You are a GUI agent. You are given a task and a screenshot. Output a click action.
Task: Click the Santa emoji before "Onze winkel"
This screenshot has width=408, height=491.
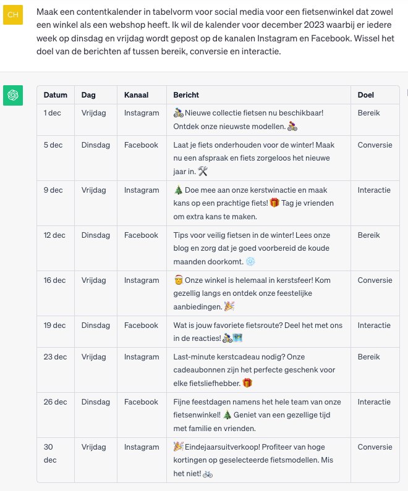(179, 280)
